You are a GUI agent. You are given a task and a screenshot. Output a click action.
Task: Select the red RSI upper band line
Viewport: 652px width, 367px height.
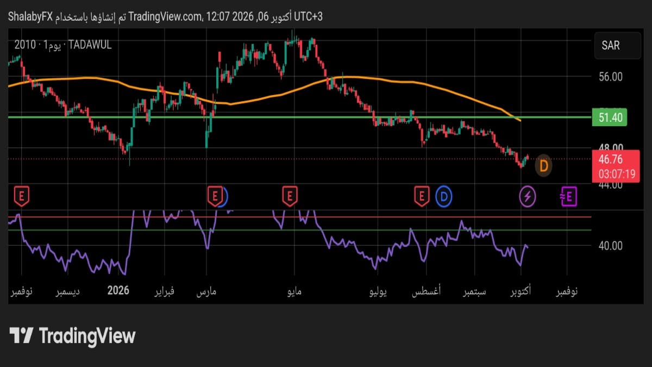(x=299, y=217)
